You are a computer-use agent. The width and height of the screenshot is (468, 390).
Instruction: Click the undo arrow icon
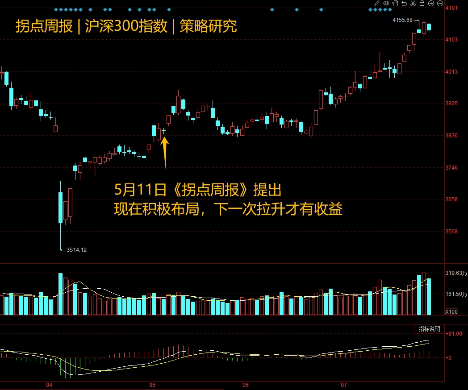pyautogui.click(x=404, y=3)
